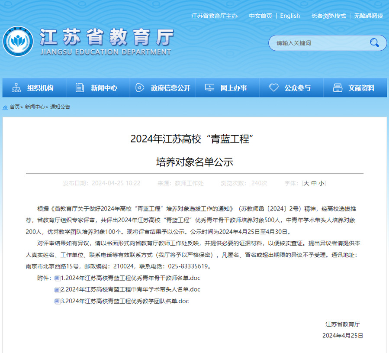
Task: Click the Jiangsu Education Department logo emblem
Action: (x=18, y=42)
